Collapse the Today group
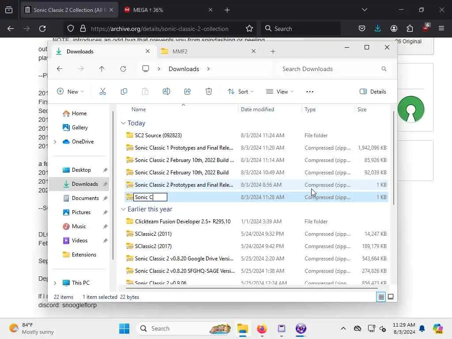The height and width of the screenshot is (339, 452). pos(124,123)
